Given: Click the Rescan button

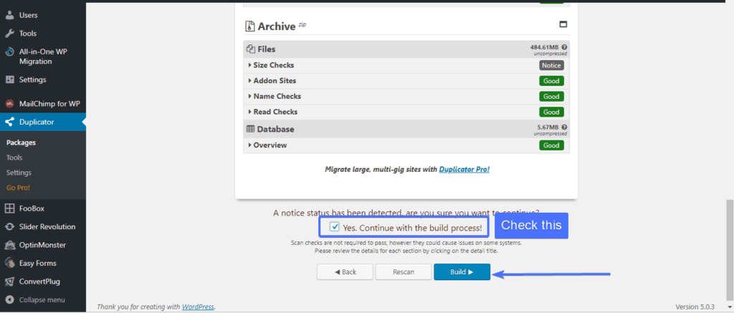Looking at the screenshot, I should 403,272.
